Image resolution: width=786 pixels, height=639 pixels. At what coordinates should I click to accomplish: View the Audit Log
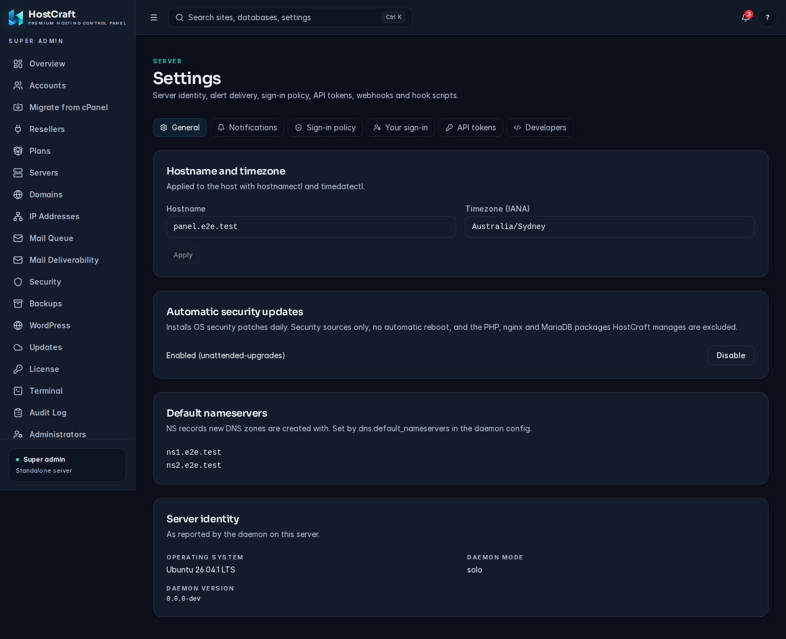[68, 413]
